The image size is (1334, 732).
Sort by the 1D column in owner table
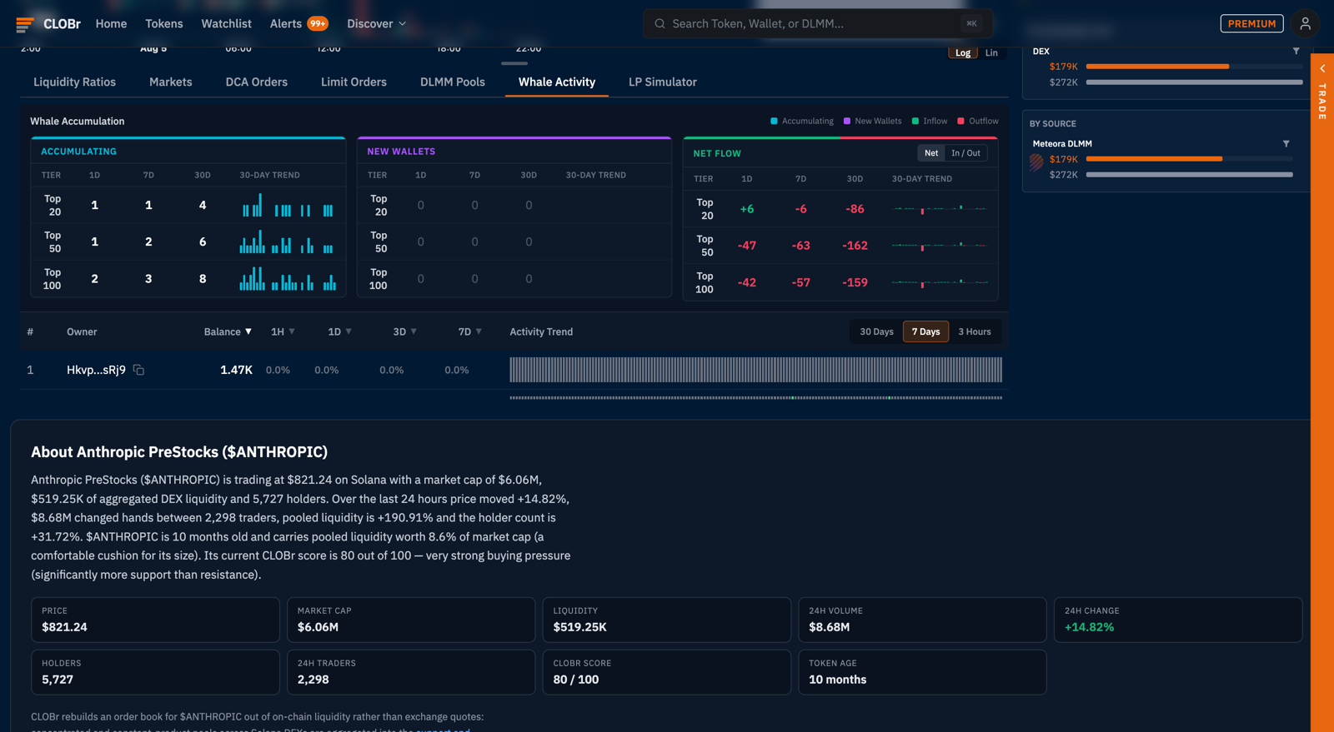click(340, 331)
